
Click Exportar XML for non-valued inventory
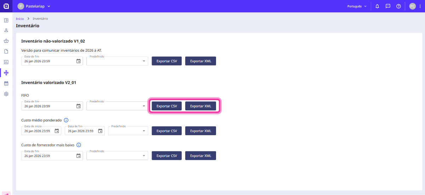[x=200, y=61]
